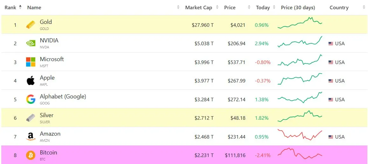The height and width of the screenshot is (164, 368).
Task: Click Gold's 30-day price chart
Action: point(300,23)
